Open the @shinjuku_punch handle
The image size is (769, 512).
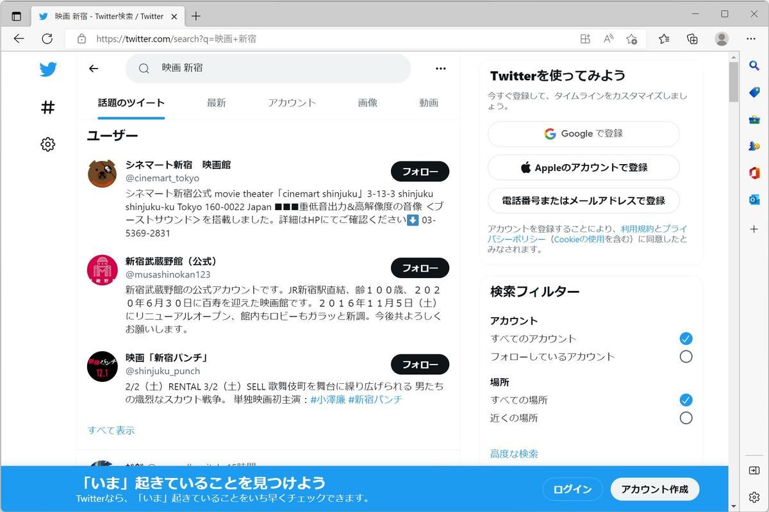pyautogui.click(x=163, y=371)
